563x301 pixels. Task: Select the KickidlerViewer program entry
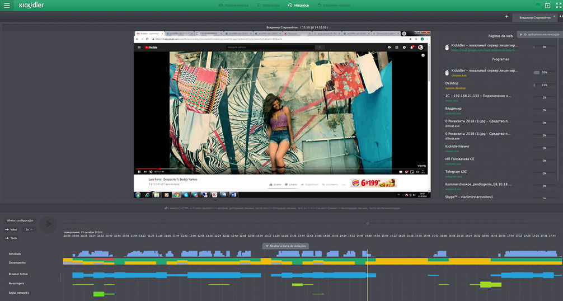[x=501, y=148]
